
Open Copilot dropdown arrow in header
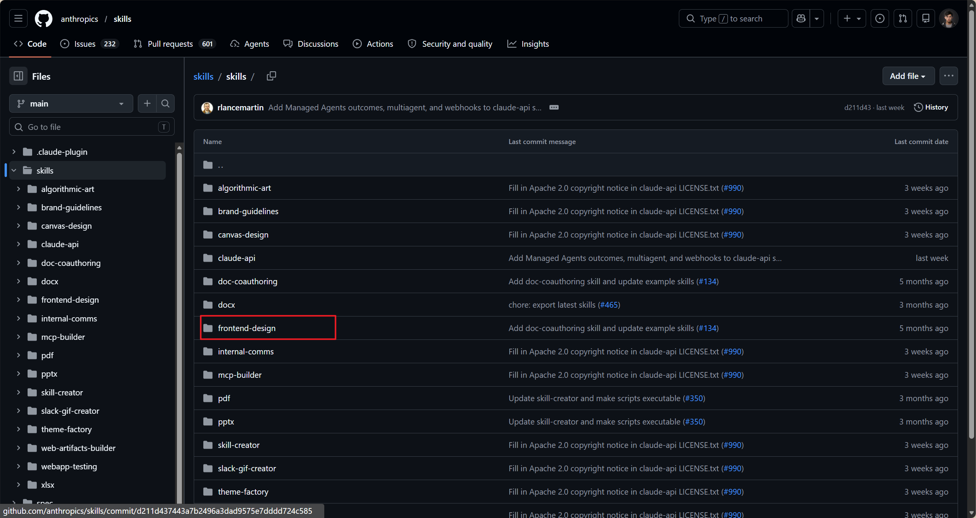point(817,18)
